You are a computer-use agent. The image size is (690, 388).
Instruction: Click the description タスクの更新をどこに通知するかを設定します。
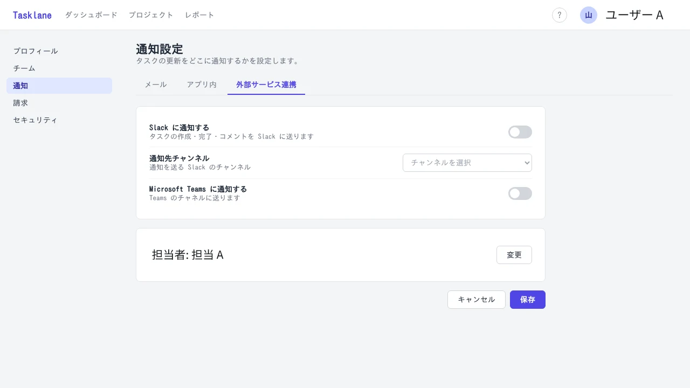click(x=218, y=61)
